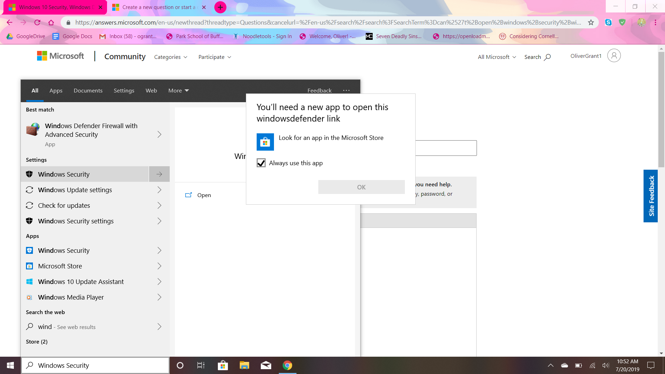Click battery status tray icon
The image size is (665, 374).
pos(578,365)
